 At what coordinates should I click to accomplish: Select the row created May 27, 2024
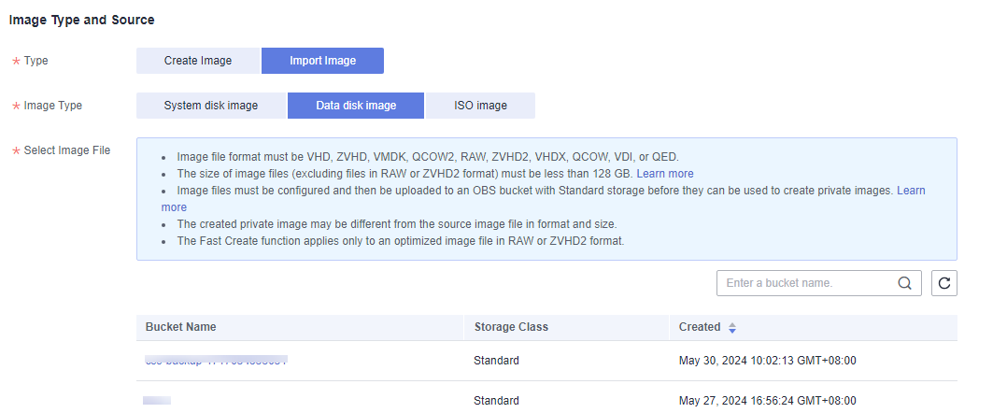click(546, 398)
